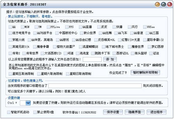Click 暂时解除所有限制 button

pos(145,73)
